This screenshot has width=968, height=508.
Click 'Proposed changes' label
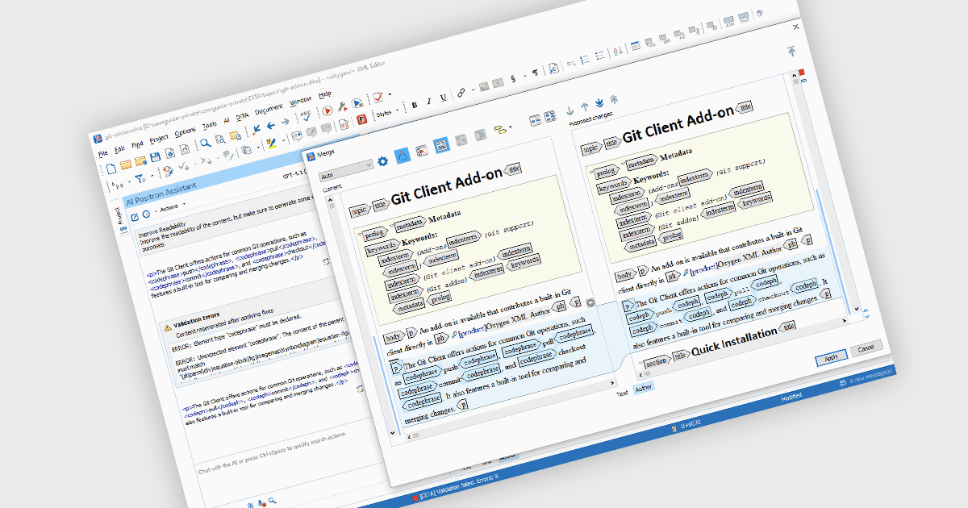pos(590,119)
